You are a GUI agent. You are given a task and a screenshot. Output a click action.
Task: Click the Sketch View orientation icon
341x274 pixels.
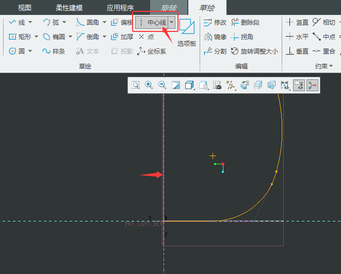coord(245,85)
